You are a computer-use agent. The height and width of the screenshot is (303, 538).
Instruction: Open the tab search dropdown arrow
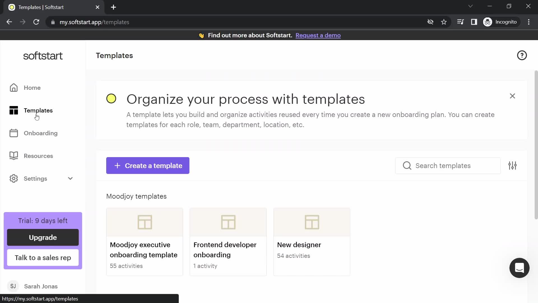click(470, 6)
